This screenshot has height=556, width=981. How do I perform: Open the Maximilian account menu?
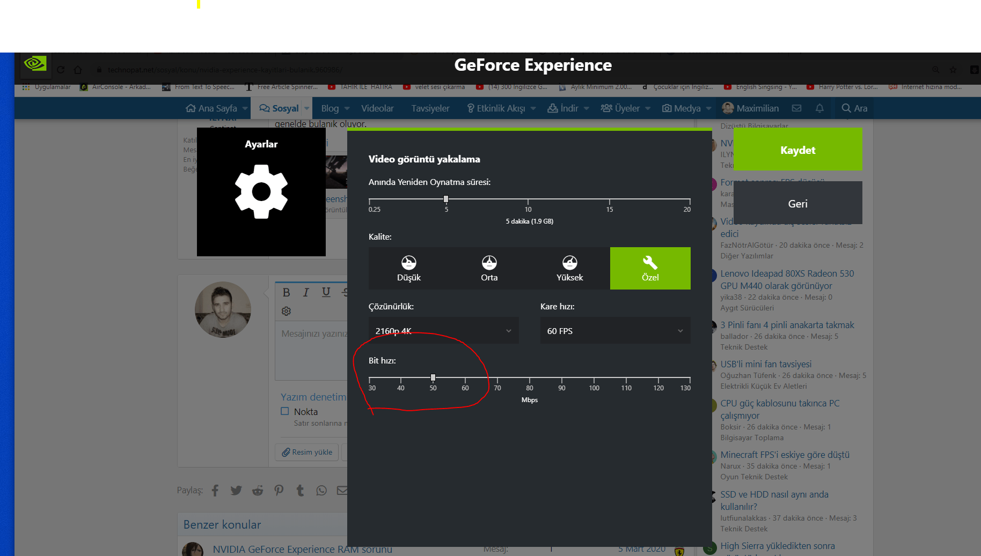750,108
